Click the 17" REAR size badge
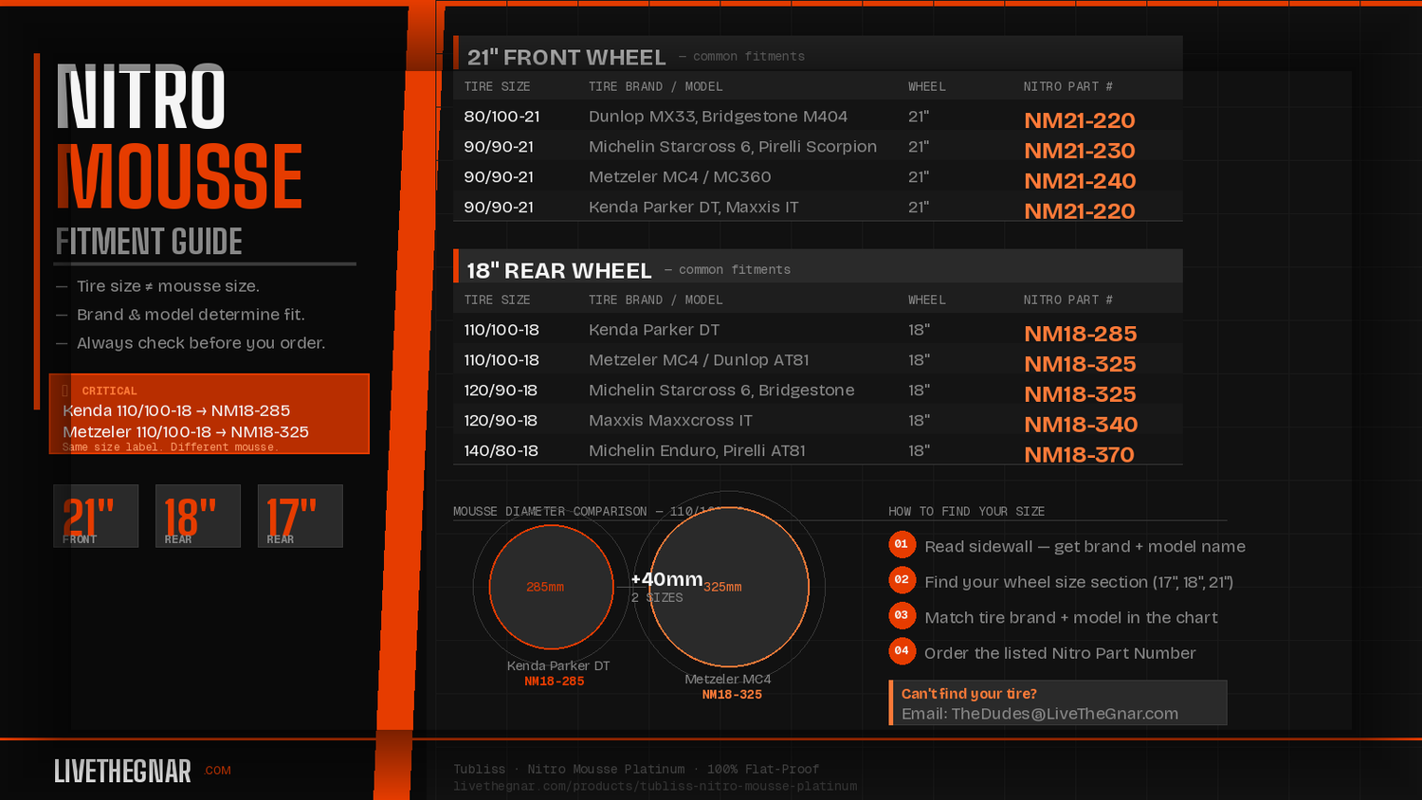This screenshot has height=800, width=1422. tap(300, 515)
